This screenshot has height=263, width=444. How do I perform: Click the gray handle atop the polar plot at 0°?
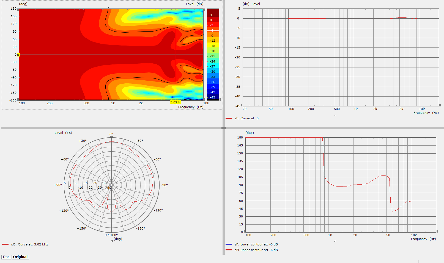point(111,137)
